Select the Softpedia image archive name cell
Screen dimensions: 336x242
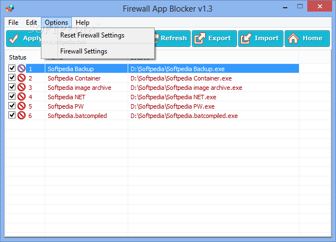tap(86, 88)
